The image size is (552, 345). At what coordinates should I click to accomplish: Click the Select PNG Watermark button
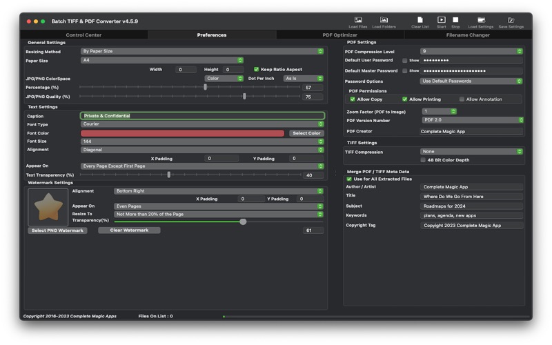click(x=57, y=230)
